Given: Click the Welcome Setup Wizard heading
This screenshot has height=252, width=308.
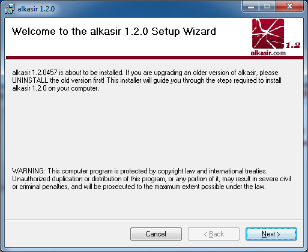Looking at the screenshot, I should pyautogui.click(x=114, y=31).
